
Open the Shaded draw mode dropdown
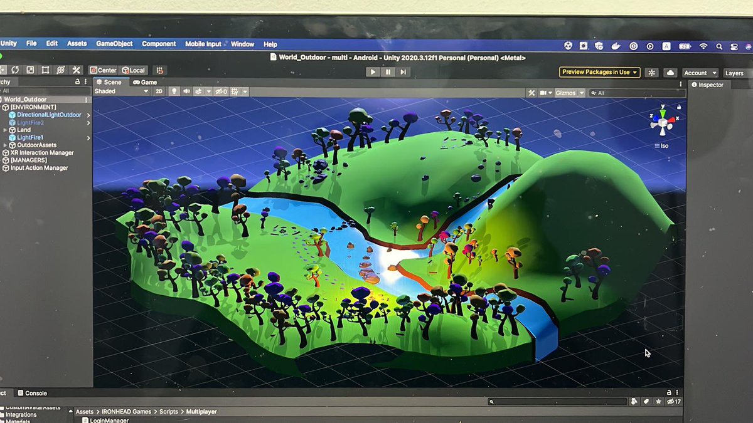click(122, 91)
